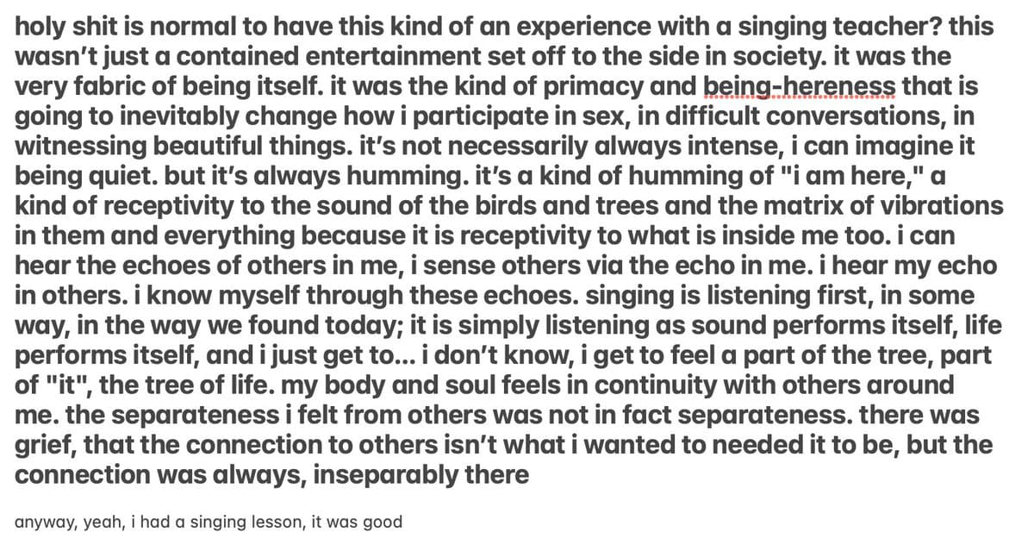
Task: Click the misspelled underlined word "being-hereness"
Action: pyautogui.click(x=800, y=87)
